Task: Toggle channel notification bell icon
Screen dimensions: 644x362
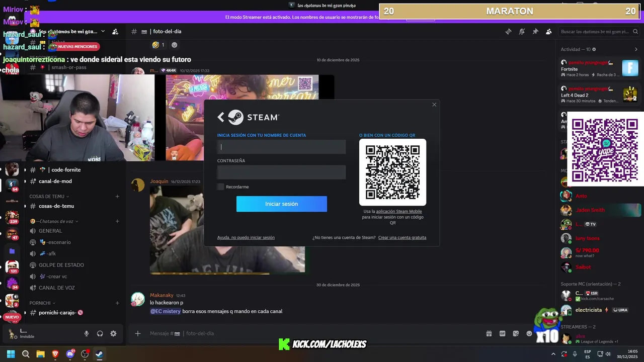Action: click(x=522, y=31)
